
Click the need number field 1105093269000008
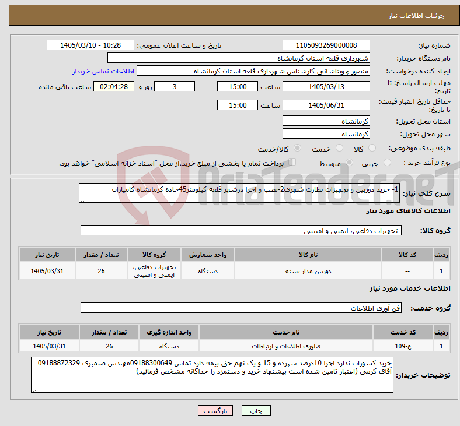coord(326,45)
